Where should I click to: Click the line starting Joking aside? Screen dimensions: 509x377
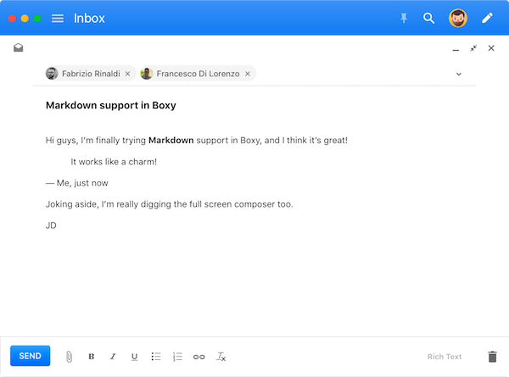point(169,204)
